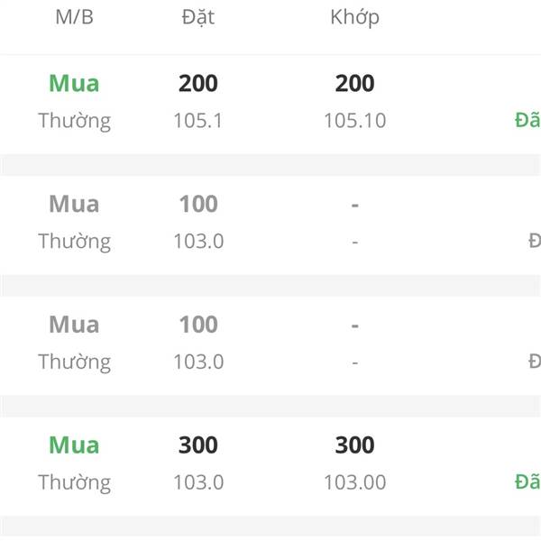541x541 pixels.
Task: Select the Khớp column header
Action: (354, 17)
